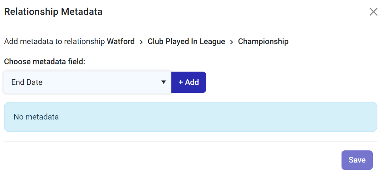This screenshot has width=384, height=175.
Task: Click the plus sign on Add button
Action: click(181, 82)
